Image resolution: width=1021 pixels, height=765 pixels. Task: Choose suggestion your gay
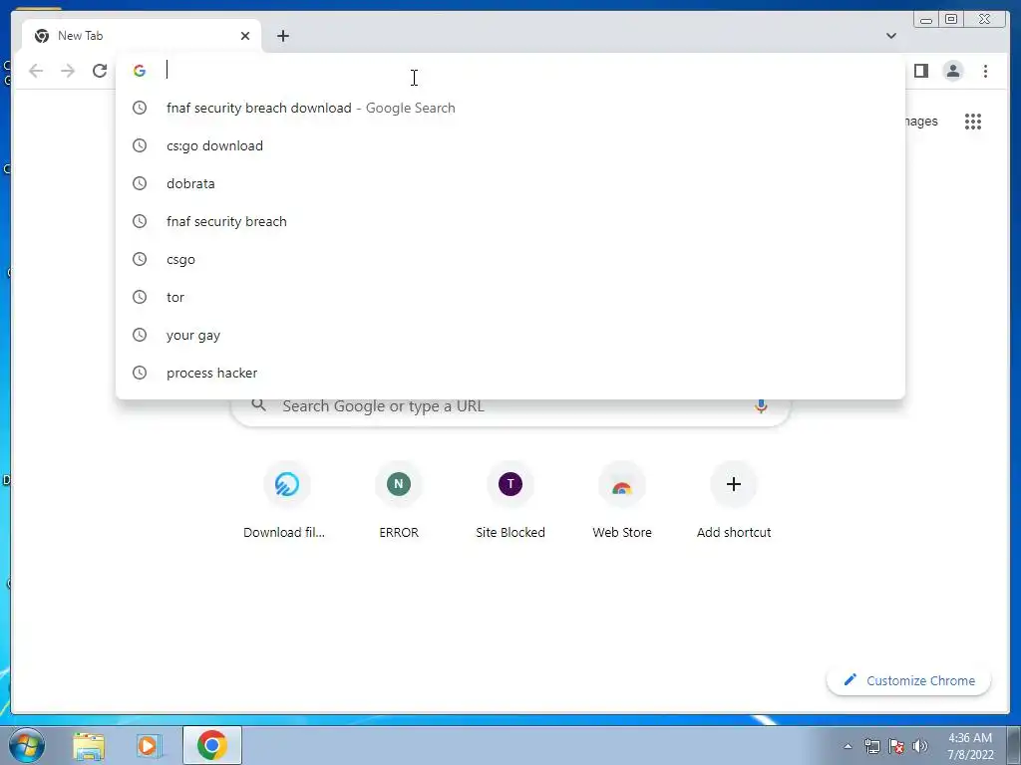click(510, 335)
